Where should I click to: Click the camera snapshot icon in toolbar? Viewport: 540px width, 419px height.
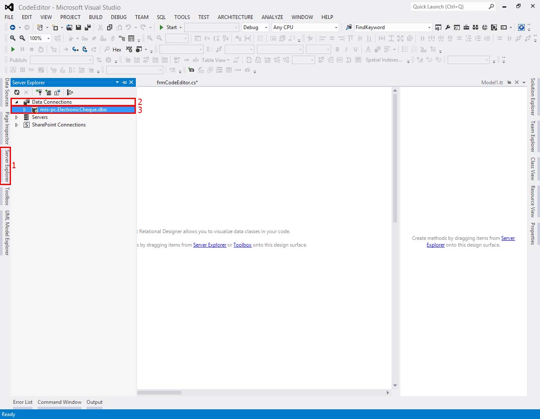pyautogui.click(x=192, y=70)
